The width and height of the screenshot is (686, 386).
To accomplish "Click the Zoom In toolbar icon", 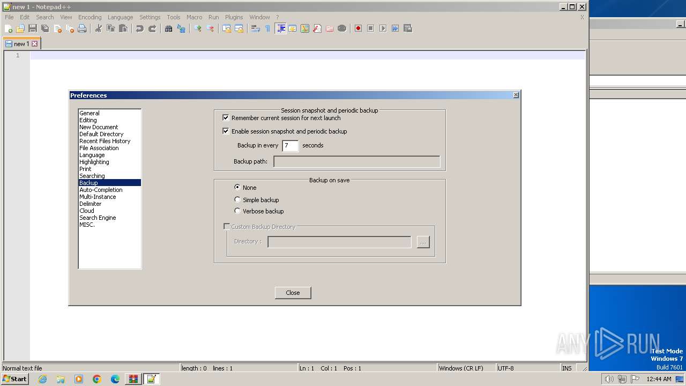I will pyautogui.click(x=198, y=28).
